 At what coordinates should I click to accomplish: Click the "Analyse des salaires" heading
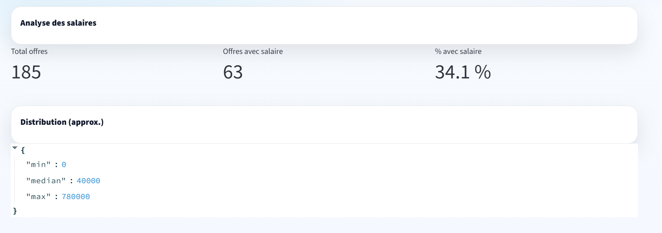[58, 23]
